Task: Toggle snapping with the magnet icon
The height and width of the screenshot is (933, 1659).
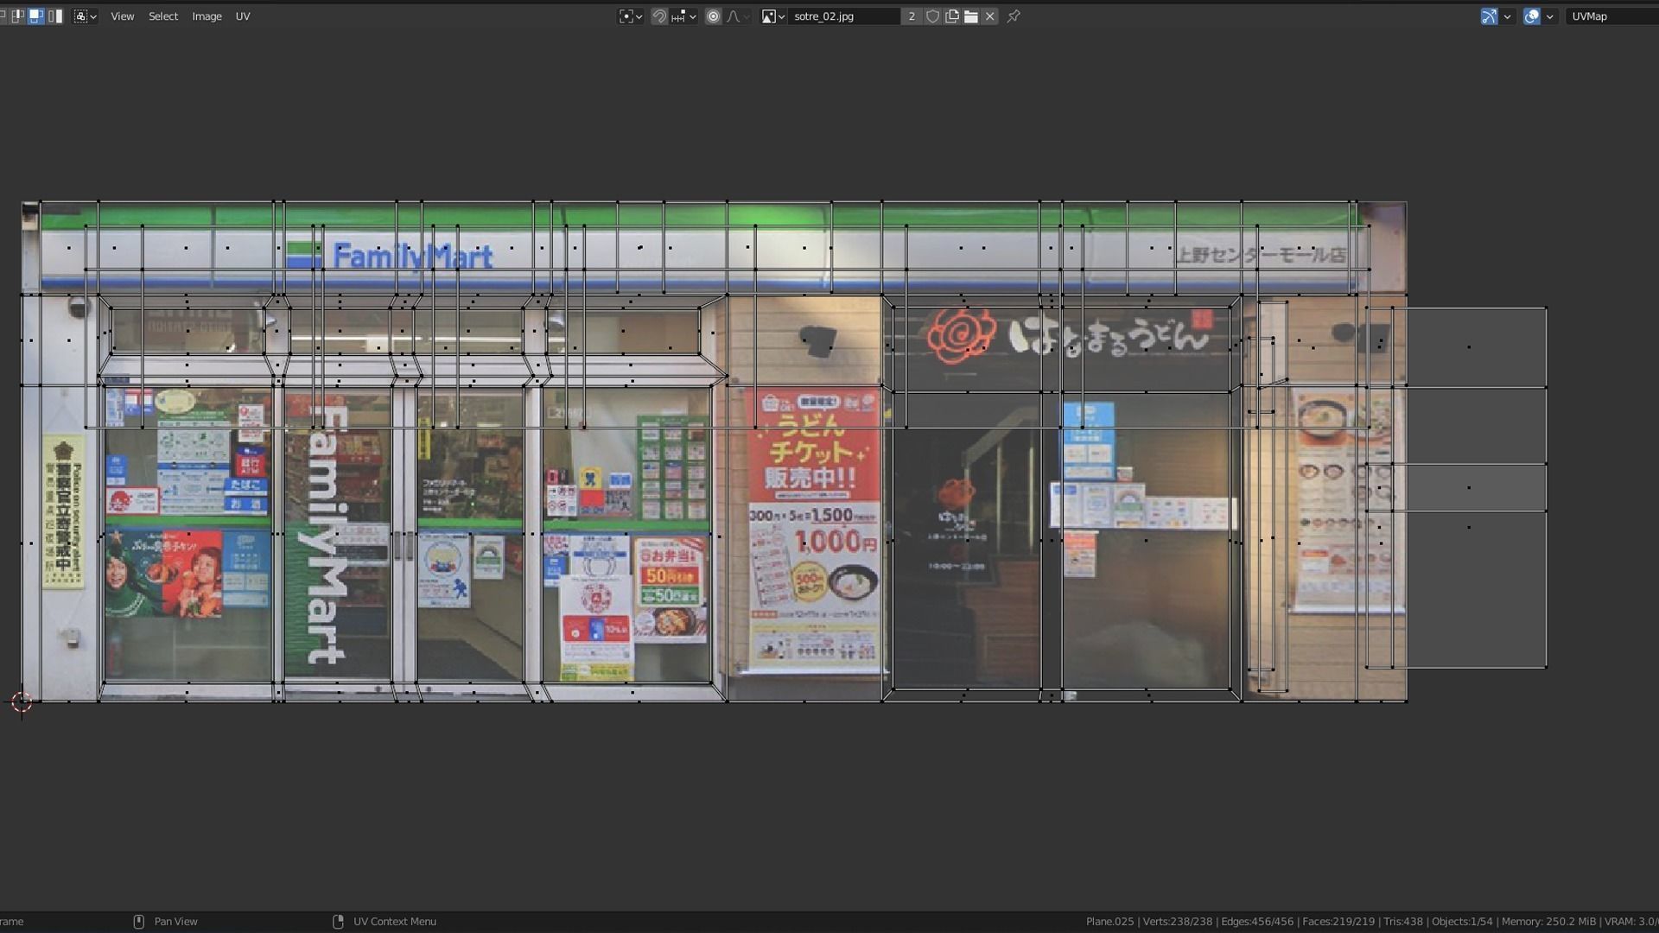Action: point(660,16)
